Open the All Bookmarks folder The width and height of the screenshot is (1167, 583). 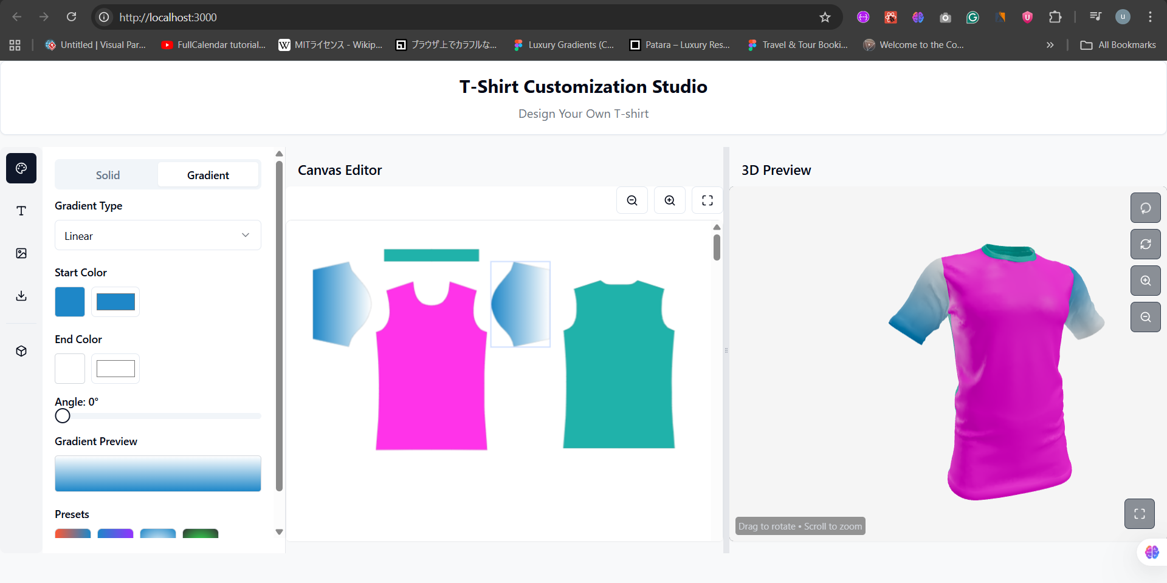click(1118, 45)
